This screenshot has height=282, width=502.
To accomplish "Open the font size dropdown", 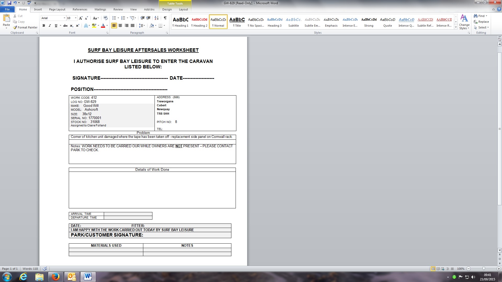I will tap(76, 18).
